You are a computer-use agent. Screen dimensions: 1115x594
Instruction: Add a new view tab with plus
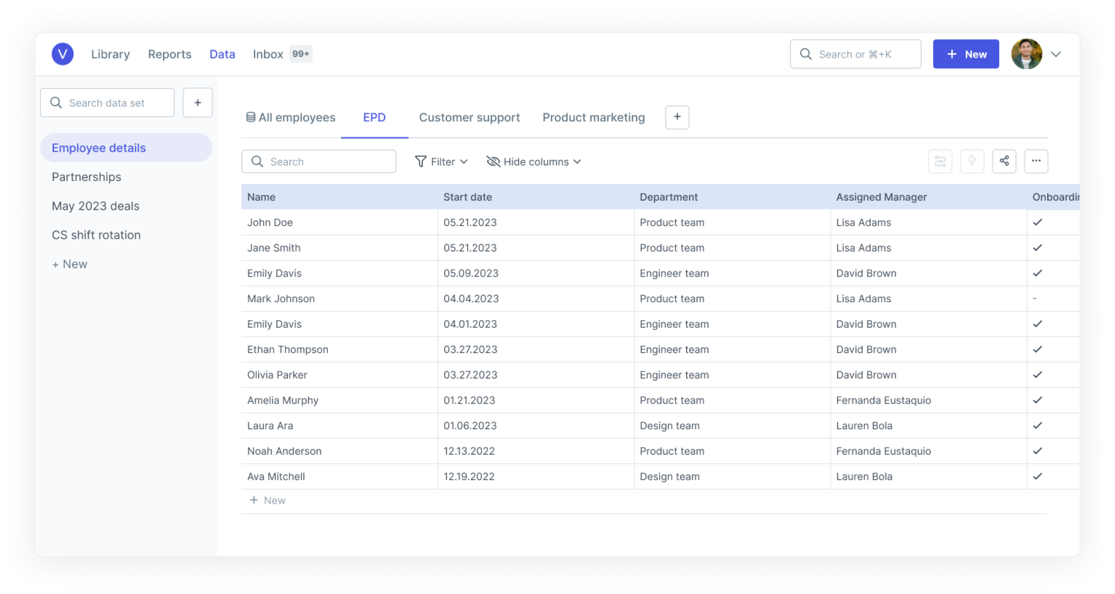[677, 117]
